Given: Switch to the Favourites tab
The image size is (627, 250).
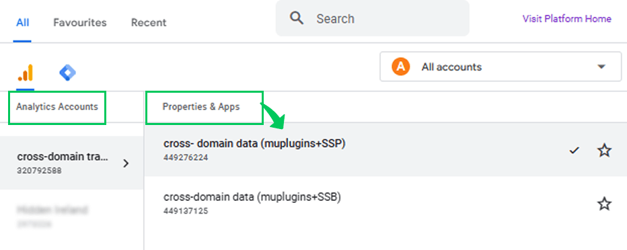Looking at the screenshot, I should tap(80, 22).
